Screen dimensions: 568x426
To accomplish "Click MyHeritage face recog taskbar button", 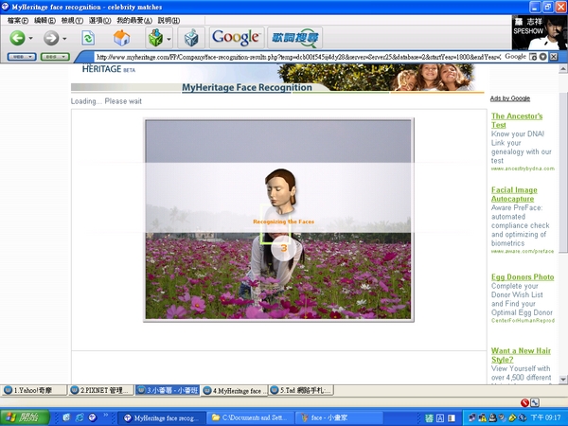I will coord(162,418).
